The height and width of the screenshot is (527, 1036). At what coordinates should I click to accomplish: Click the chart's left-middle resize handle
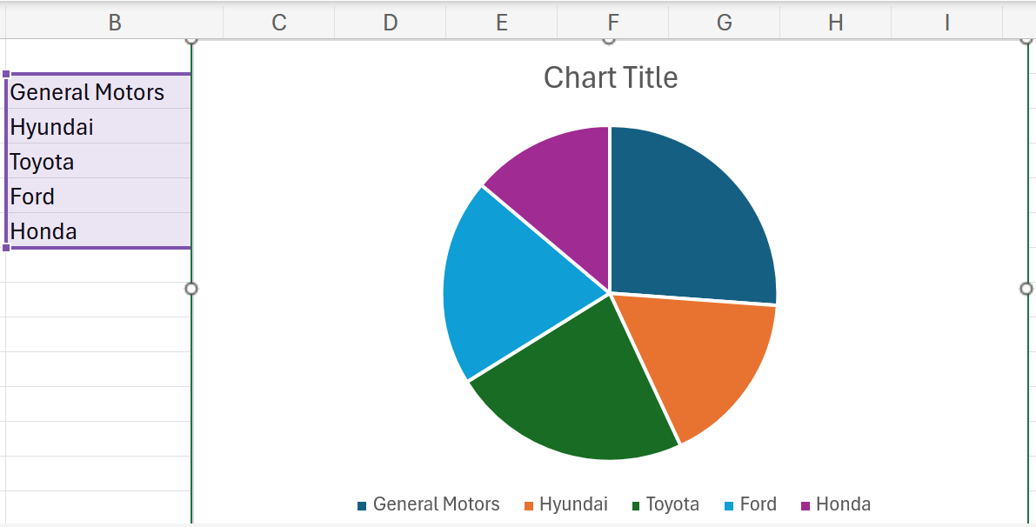pyautogui.click(x=191, y=289)
